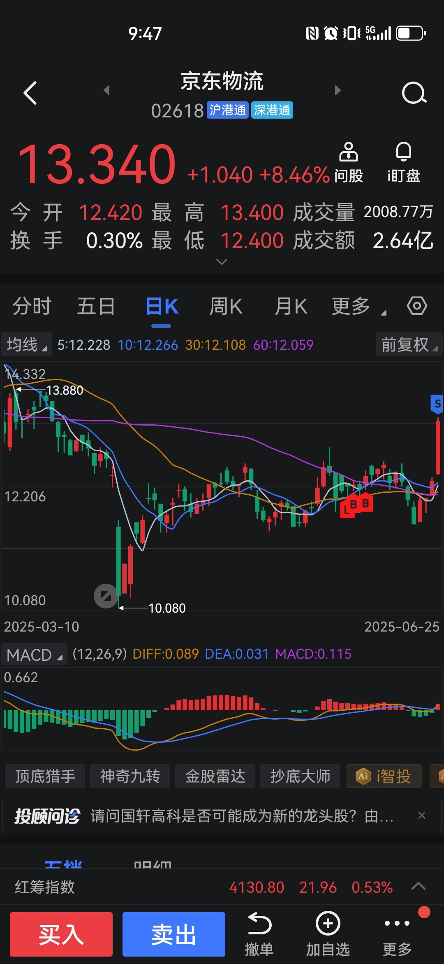Tap the DEA:0.031 reading

coord(237,654)
